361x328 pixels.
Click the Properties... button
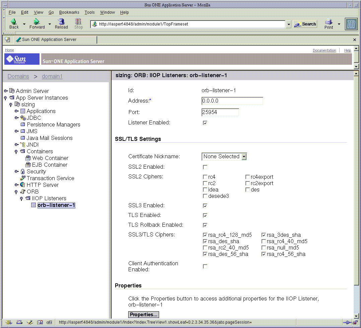pyautogui.click(x=143, y=315)
